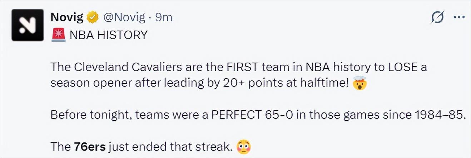This screenshot has width=471, height=158.
Task: Click the bold 76ers text
Action: 90,147
